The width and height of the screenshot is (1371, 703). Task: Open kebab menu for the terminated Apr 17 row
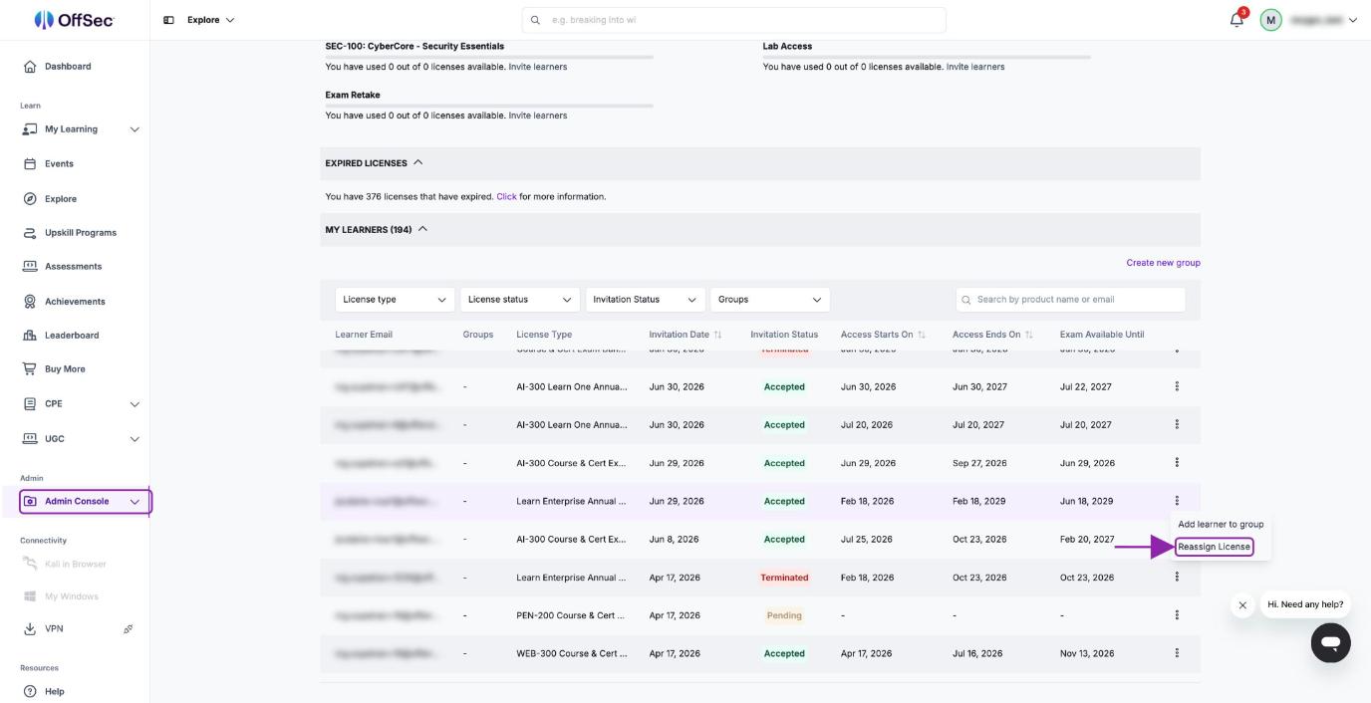coord(1177,577)
